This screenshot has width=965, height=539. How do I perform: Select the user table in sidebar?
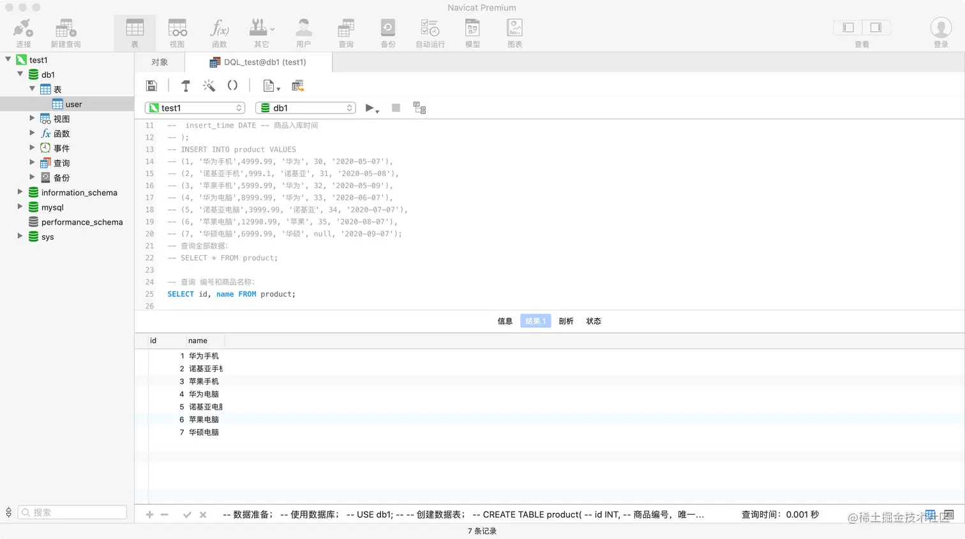(x=67, y=104)
